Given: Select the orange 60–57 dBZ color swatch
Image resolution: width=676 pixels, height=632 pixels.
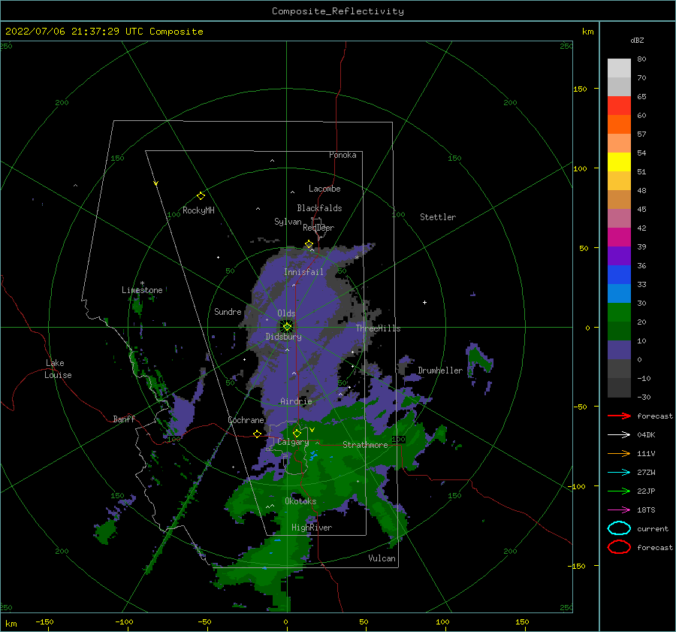Looking at the screenshot, I should pos(619,124).
